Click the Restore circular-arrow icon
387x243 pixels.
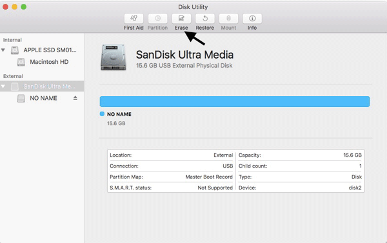pos(205,18)
